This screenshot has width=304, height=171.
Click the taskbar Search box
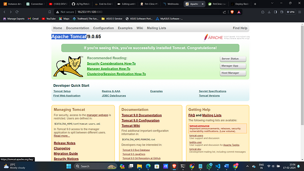[x=96, y=166]
